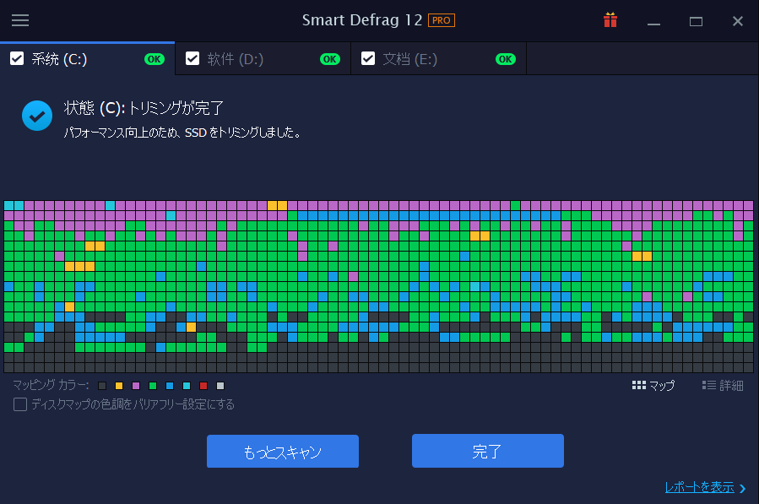Open the レポートを表示 link
The height and width of the screenshot is (504, 759).
click(699, 487)
